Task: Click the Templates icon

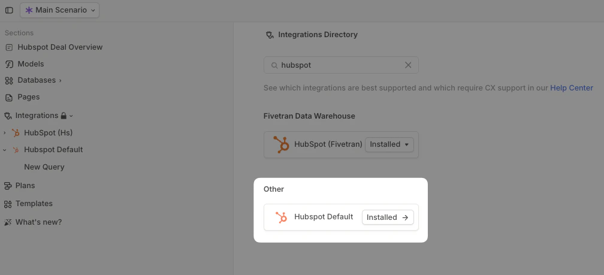Action: 8,204
